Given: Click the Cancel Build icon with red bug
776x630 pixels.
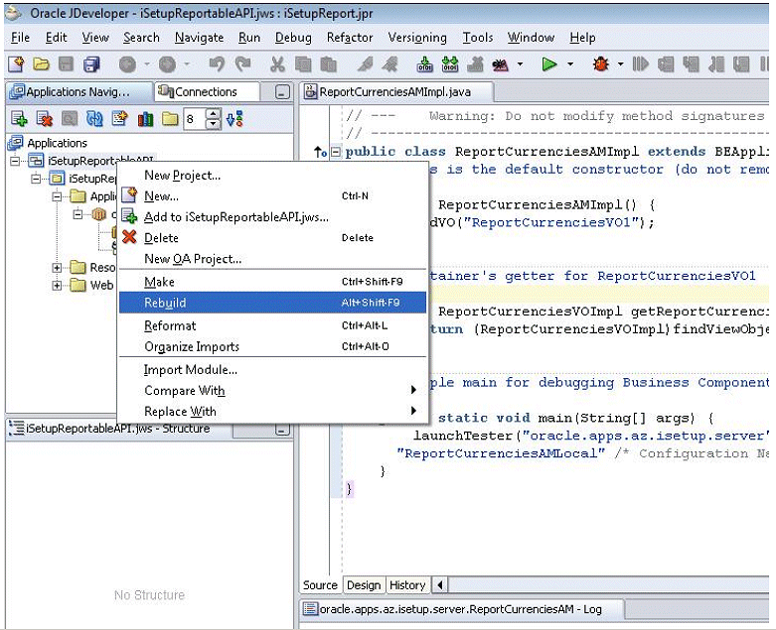Looking at the screenshot, I should click(x=501, y=64).
